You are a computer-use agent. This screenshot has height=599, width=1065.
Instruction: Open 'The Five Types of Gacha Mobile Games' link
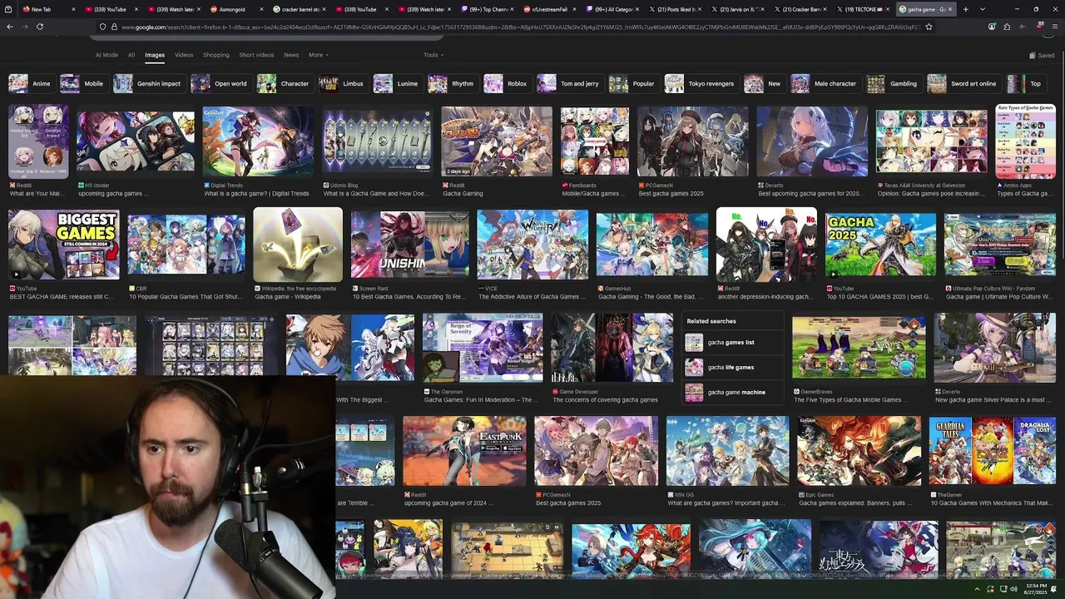(852, 399)
